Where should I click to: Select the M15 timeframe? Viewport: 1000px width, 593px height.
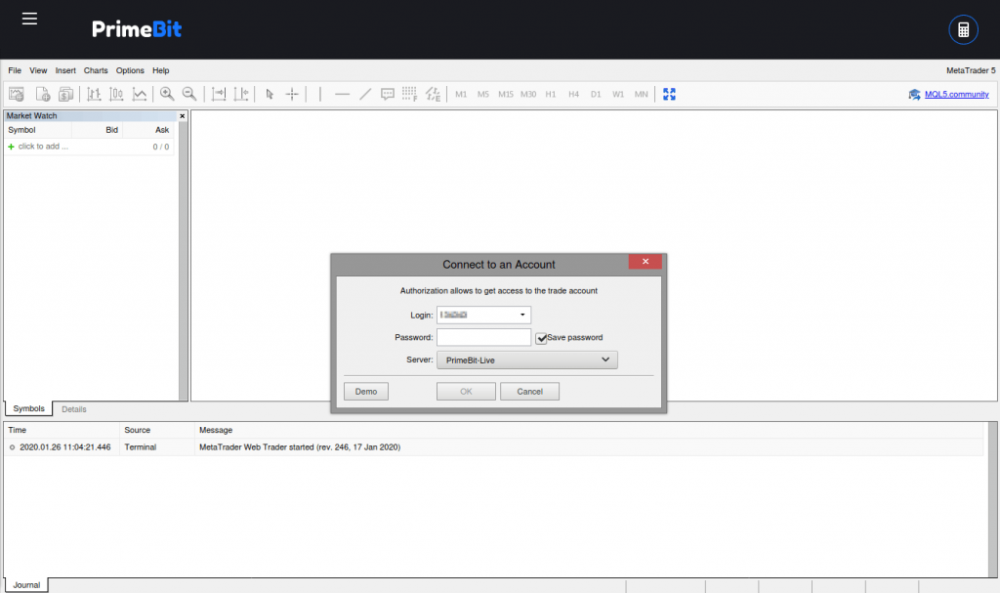506,95
